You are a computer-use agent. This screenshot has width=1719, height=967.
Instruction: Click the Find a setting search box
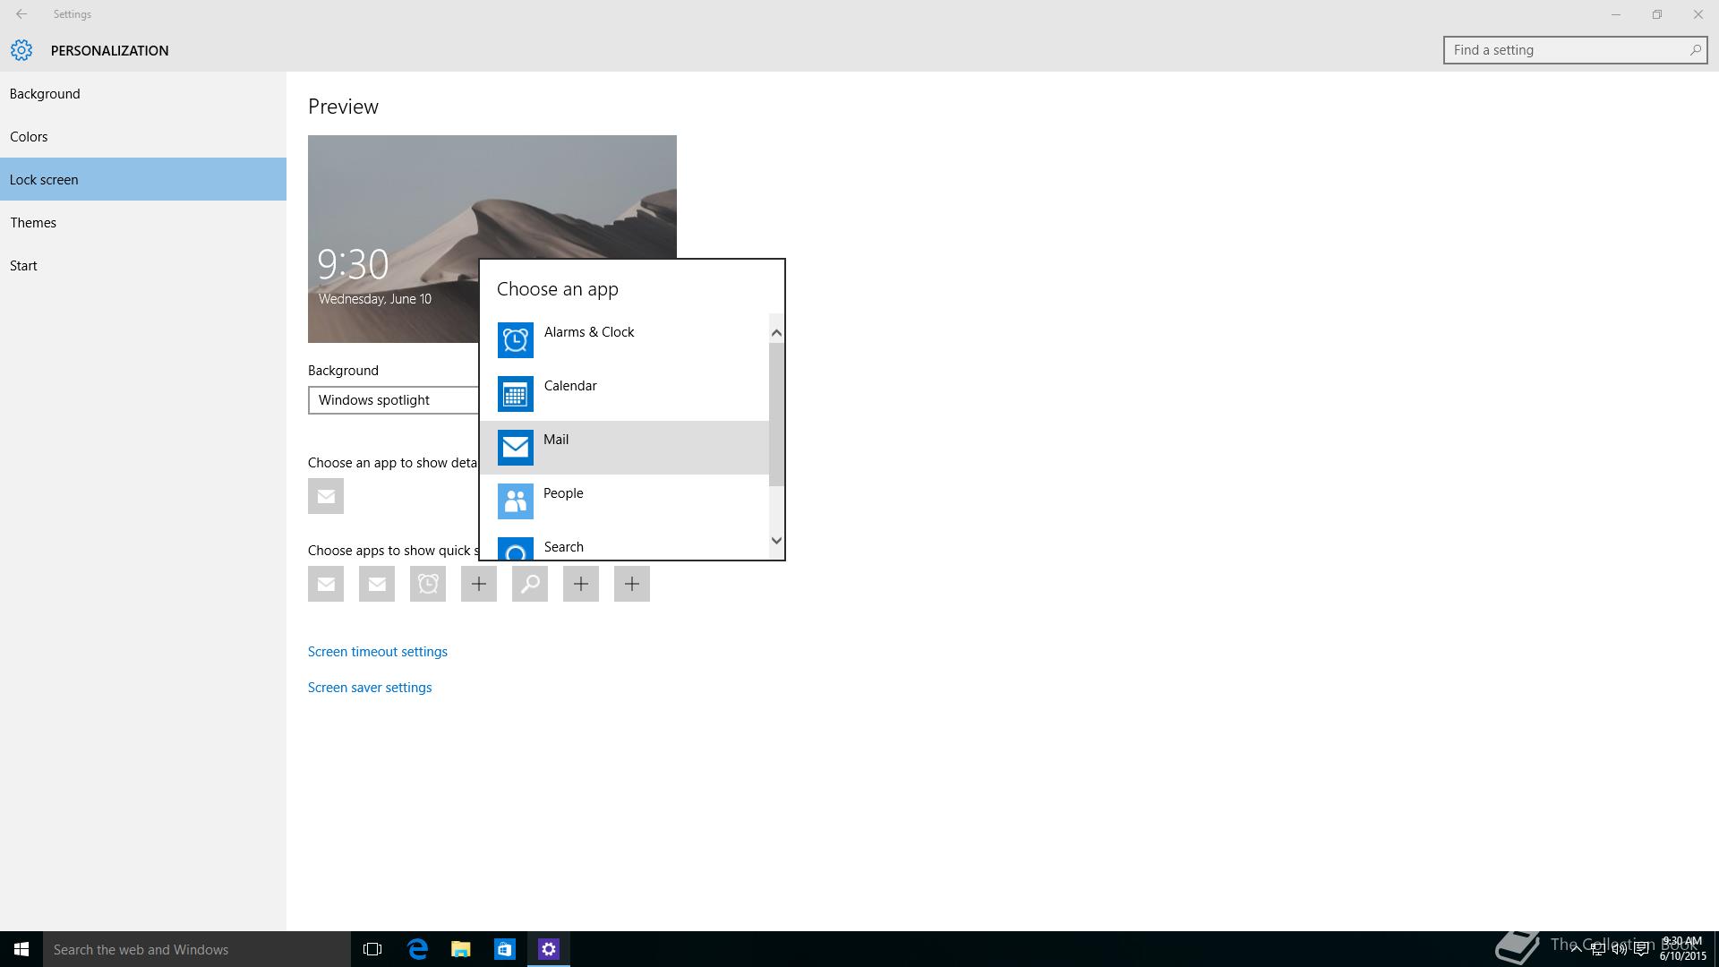pos(1575,50)
